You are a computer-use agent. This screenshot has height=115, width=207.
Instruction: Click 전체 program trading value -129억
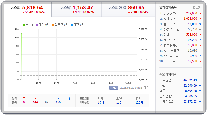coord(139,103)
